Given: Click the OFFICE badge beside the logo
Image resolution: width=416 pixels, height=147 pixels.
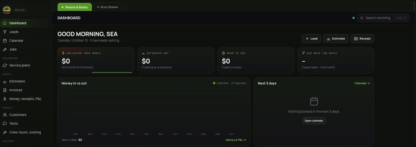Looking at the screenshot, I should click(x=20, y=10).
